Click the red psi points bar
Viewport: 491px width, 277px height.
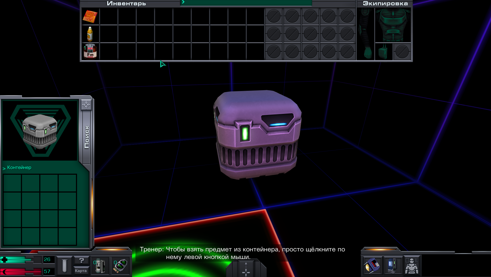pos(21,272)
